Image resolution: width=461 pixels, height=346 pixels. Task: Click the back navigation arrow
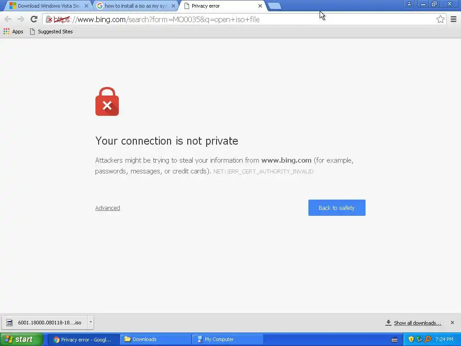[8, 19]
